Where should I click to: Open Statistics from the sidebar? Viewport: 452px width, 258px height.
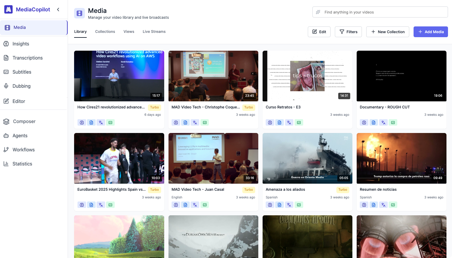coord(22,164)
